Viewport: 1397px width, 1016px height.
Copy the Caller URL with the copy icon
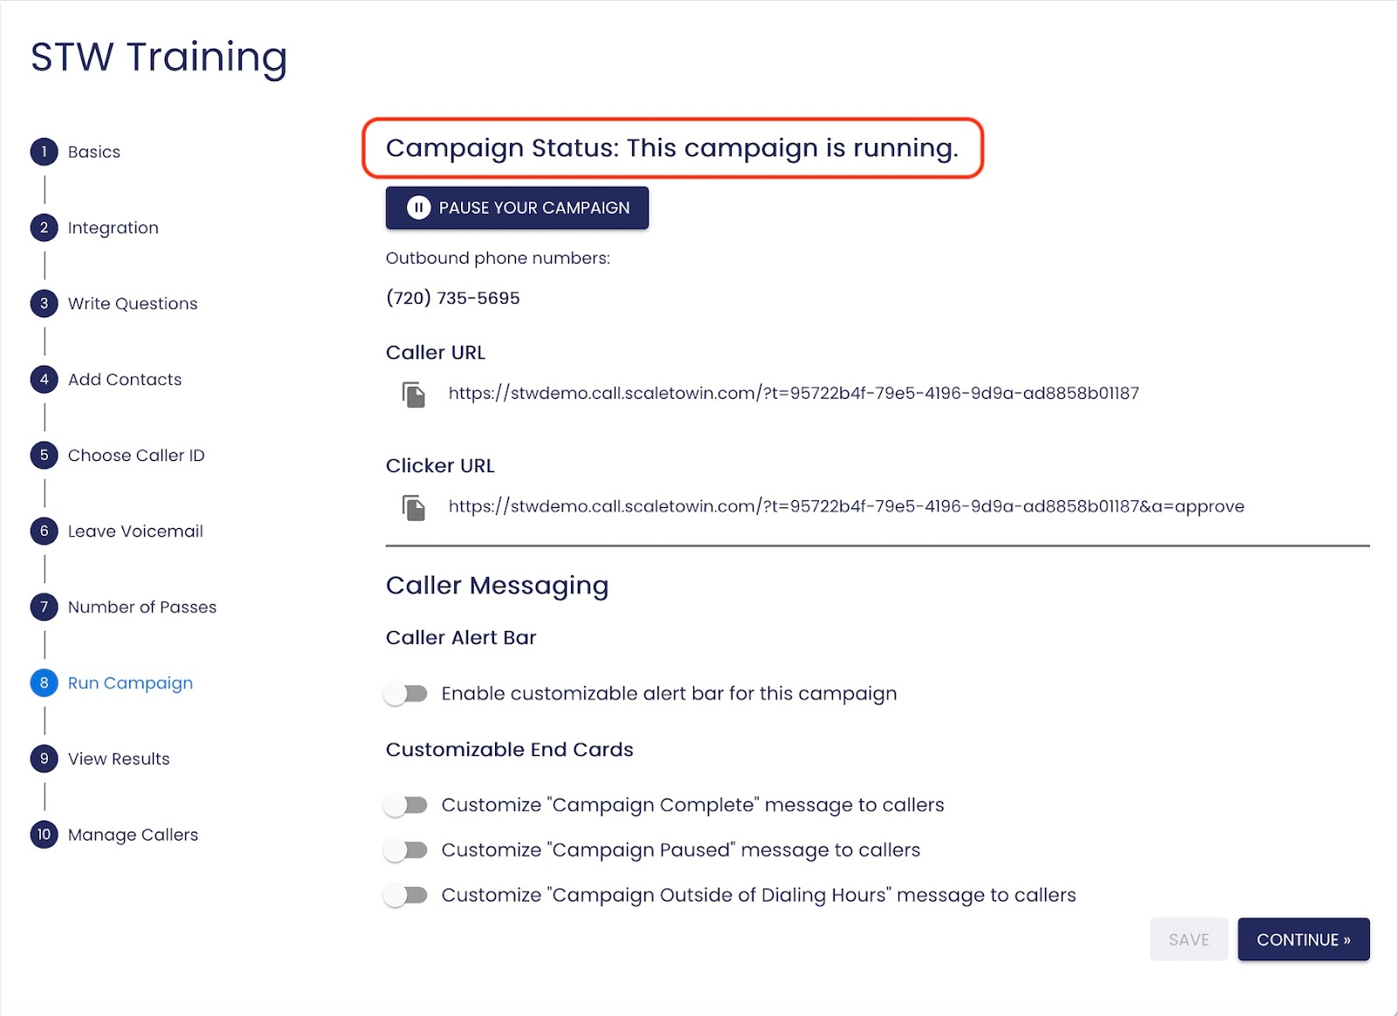tap(414, 395)
